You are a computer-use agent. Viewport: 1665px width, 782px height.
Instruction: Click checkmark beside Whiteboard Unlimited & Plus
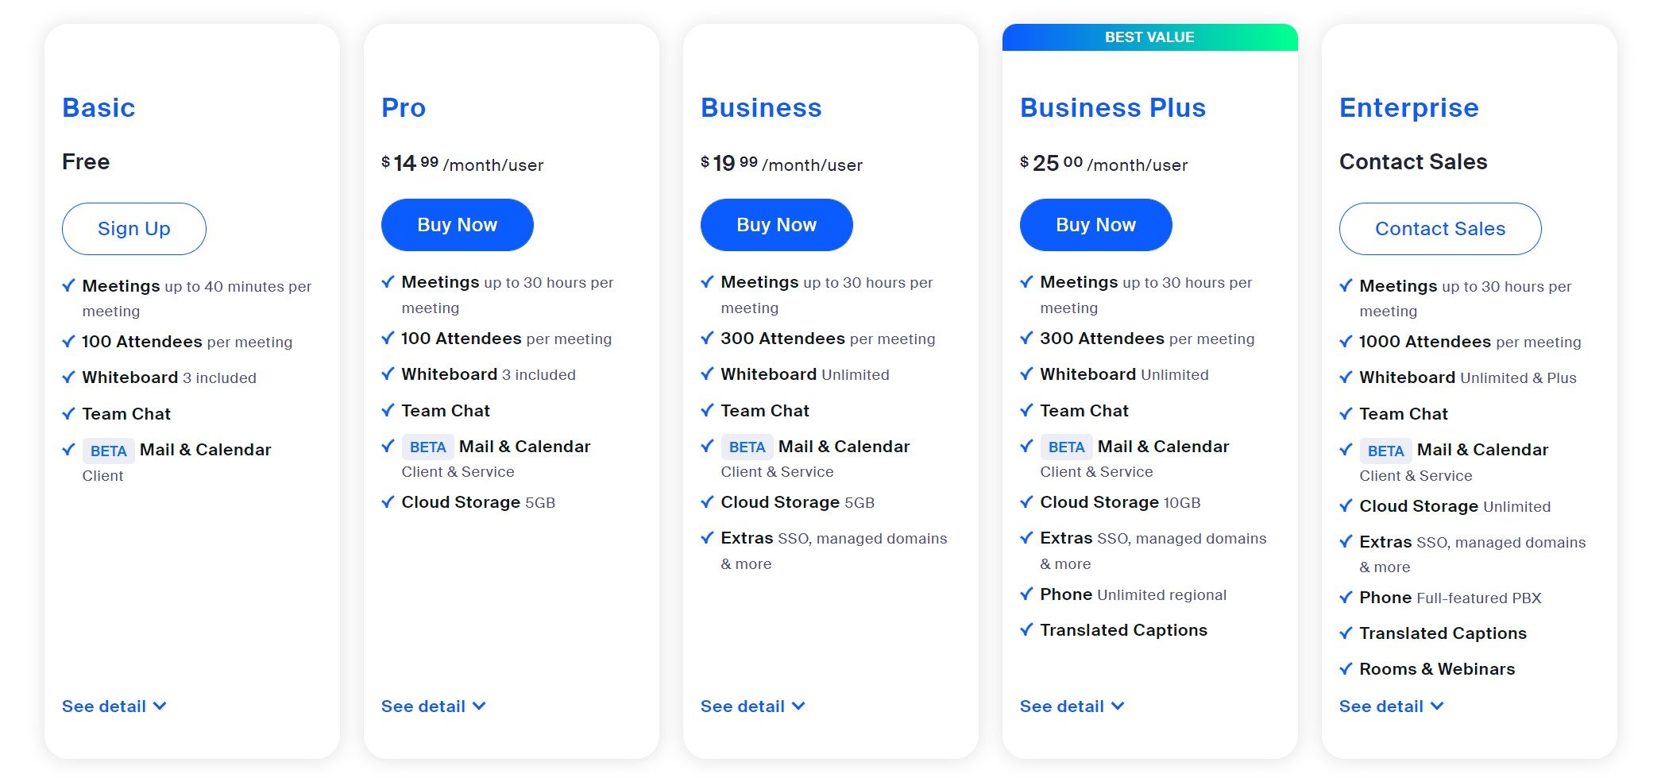point(1346,377)
